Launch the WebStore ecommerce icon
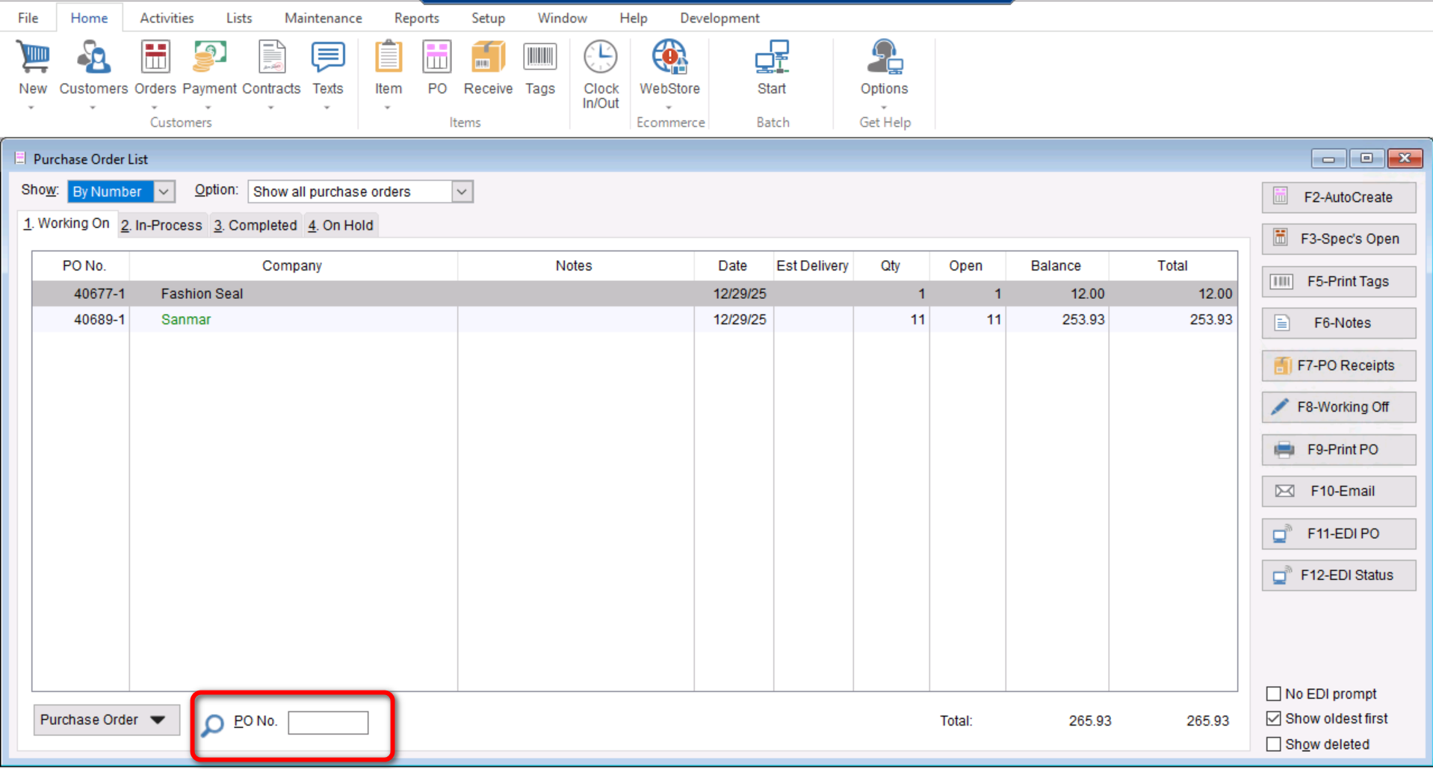The image size is (1433, 769). point(669,59)
